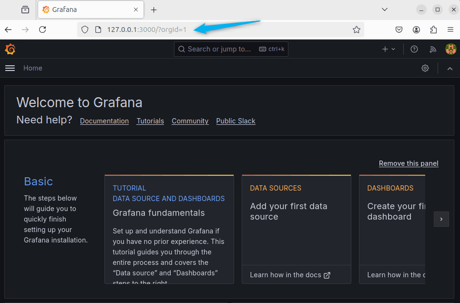
Task: Open the navigation hamburger menu
Action: pyautogui.click(x=10, y=68)
